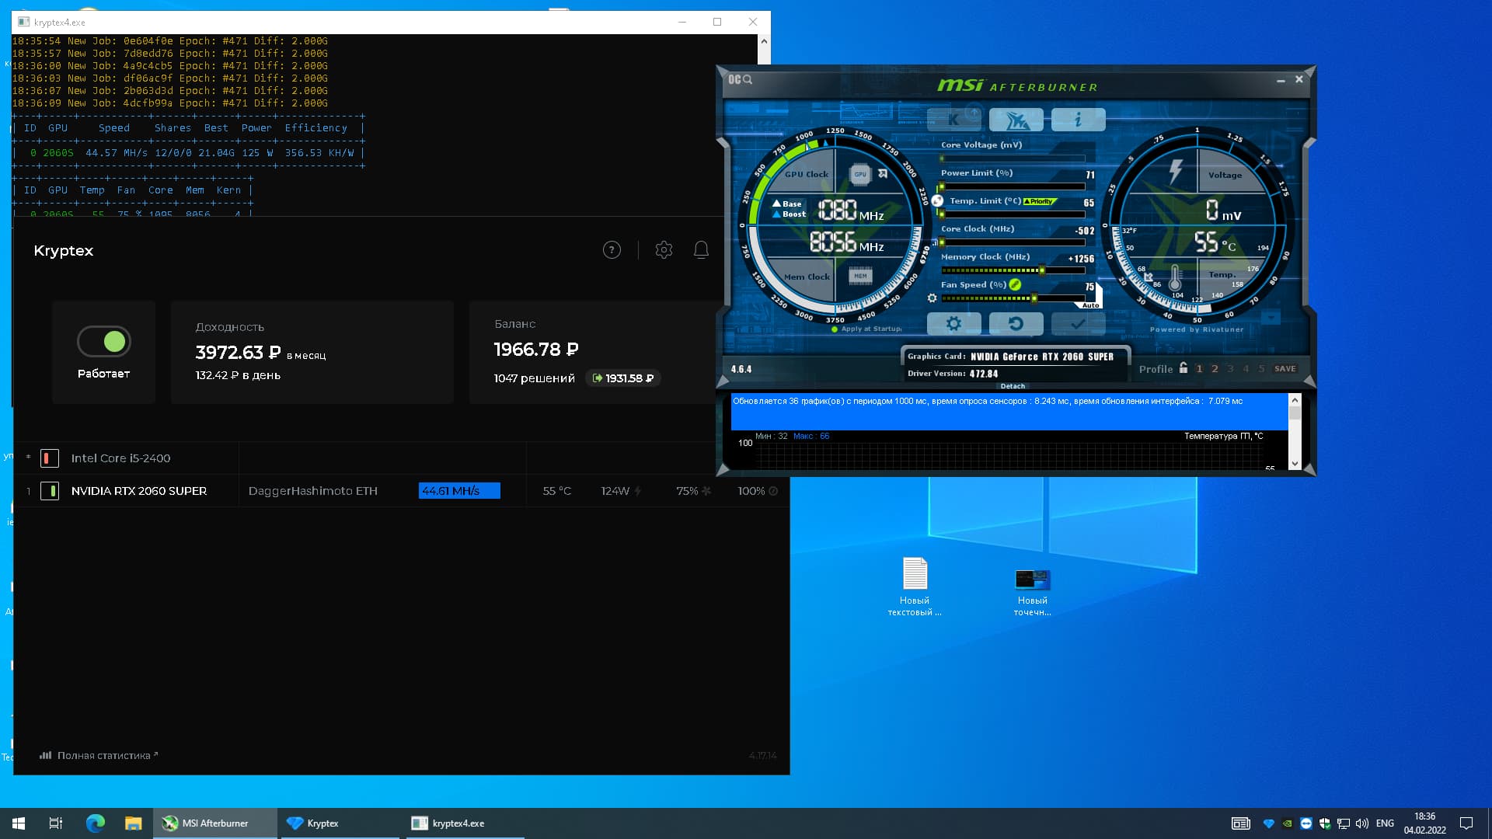Open Новый текстовый desktop file
1492x839 pixels.
pos(915,587)
